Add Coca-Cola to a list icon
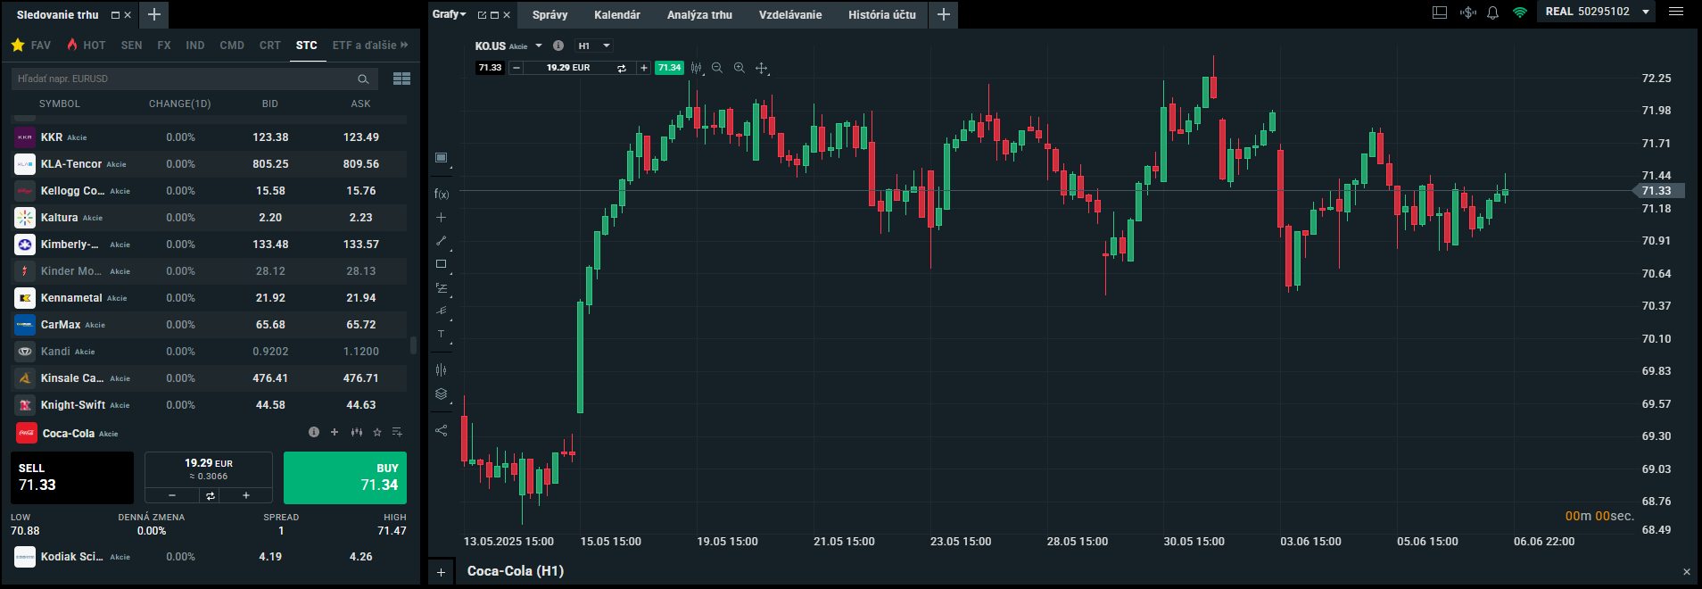This screenshot has height=589, width=1702. 398,432
